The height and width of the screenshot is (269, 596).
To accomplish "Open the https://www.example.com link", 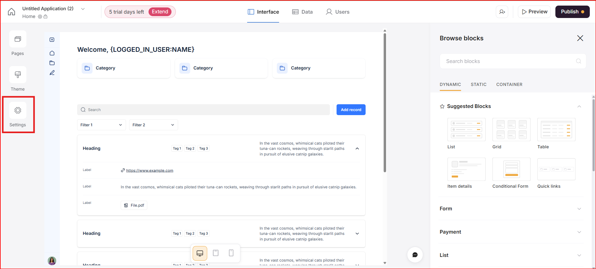I will pyautogui.click(x=149, y=171).
